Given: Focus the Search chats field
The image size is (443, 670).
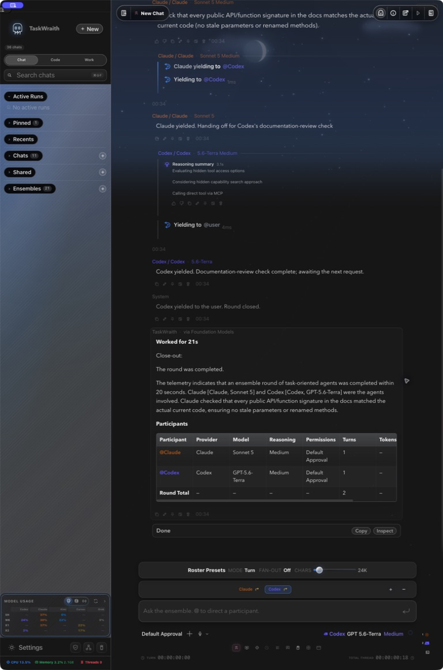Looking at the screenshot, I should [55, 75].
